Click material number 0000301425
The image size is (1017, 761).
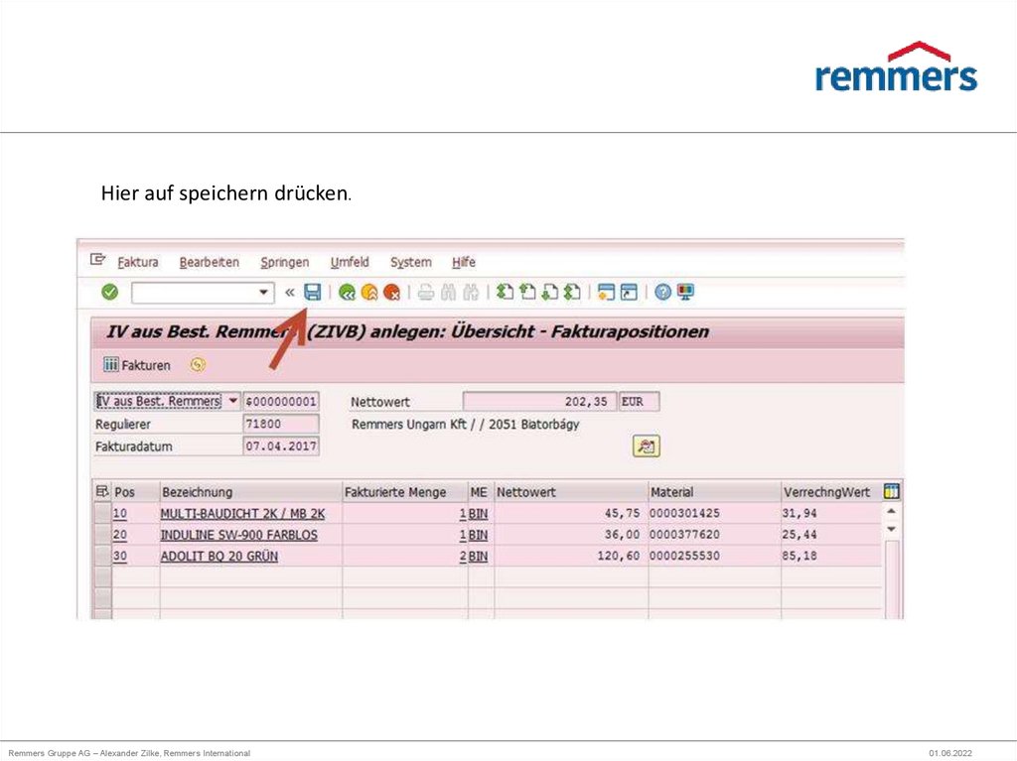[x=685, y=513]
